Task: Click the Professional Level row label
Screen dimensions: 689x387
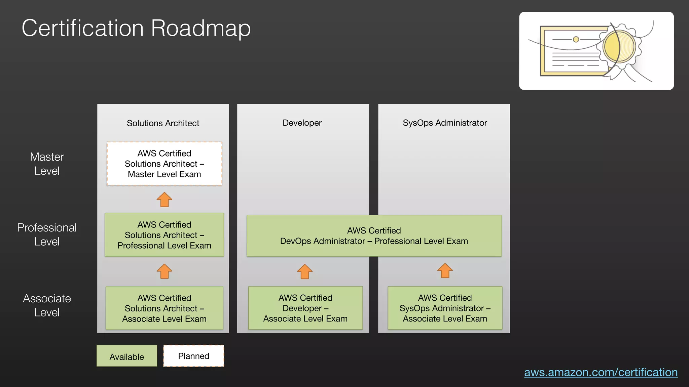Action: tap(47, 234)
